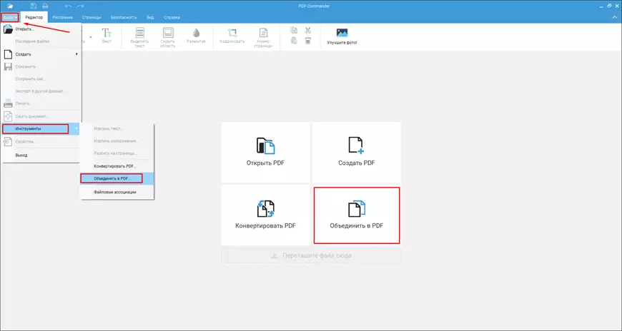
Task: Select Сохранить как... in the File menu
Action: click(x=41, y=78)
